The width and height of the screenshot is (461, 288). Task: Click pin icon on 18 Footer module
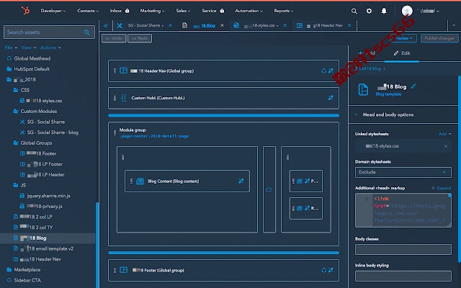point(331,270)
